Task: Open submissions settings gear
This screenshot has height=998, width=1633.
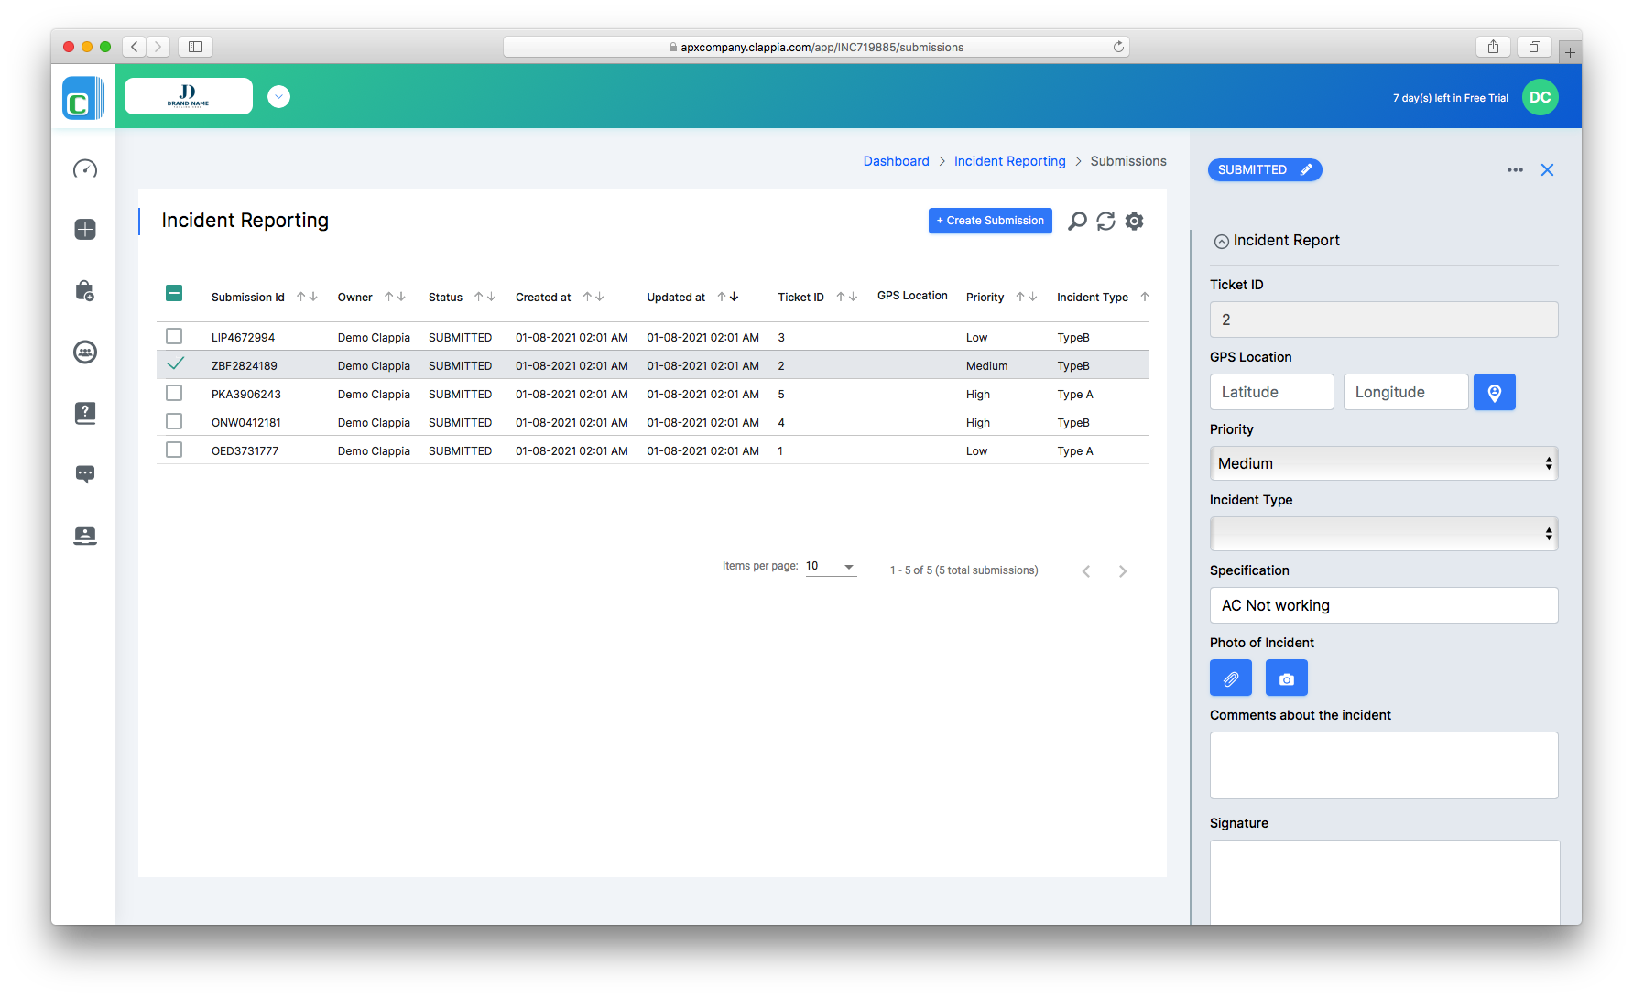Action: click(x=1134, y=221)
